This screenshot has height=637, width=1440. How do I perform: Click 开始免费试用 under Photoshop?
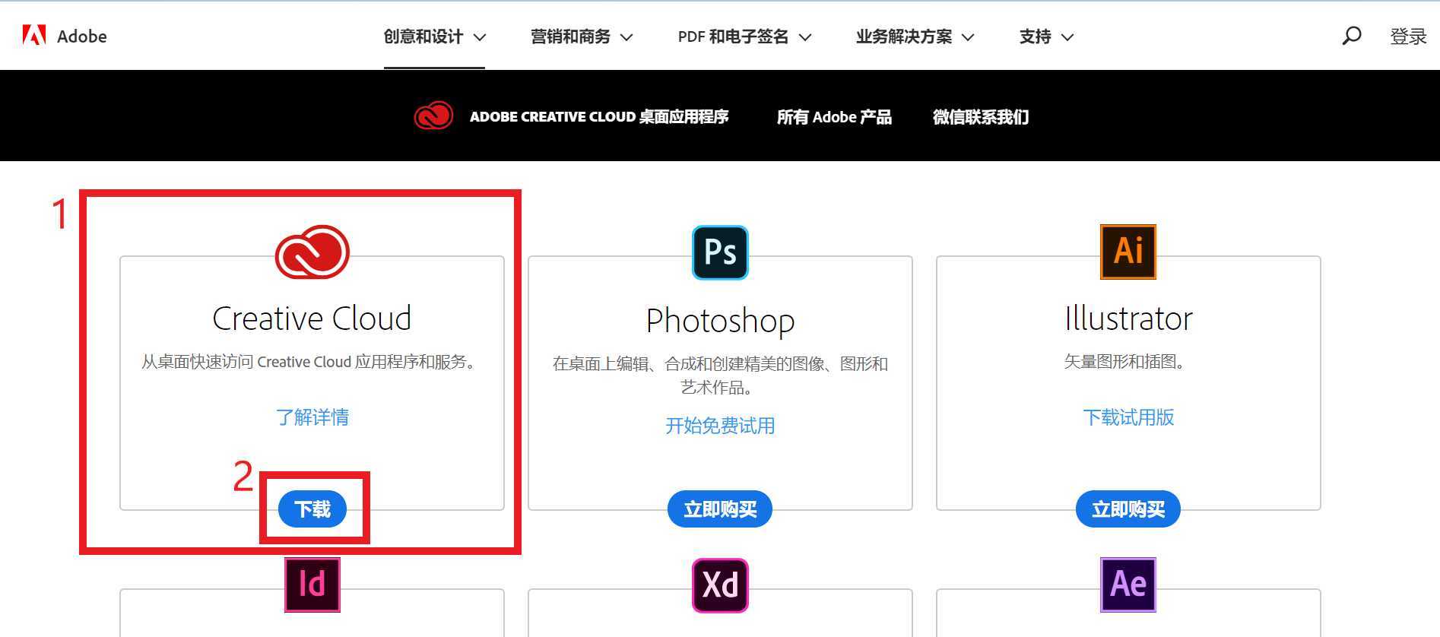click(720, 425)
